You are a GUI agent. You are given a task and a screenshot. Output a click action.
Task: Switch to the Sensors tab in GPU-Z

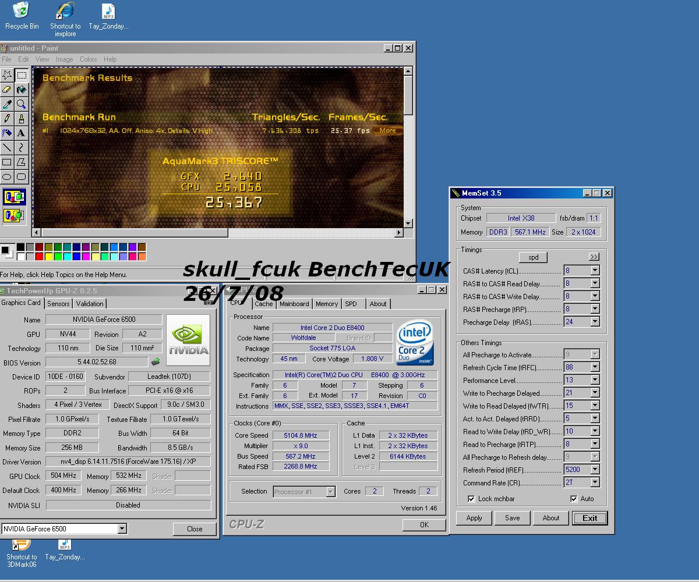coord(58,304)
